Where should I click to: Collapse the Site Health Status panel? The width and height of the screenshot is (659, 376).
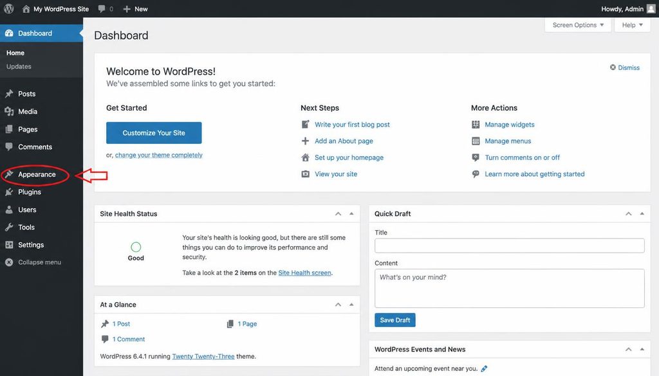point(351,213)
